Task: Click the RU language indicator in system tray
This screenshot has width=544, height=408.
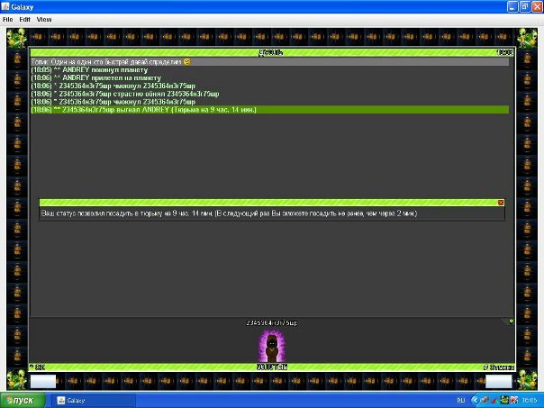Action: click(460, 400)
